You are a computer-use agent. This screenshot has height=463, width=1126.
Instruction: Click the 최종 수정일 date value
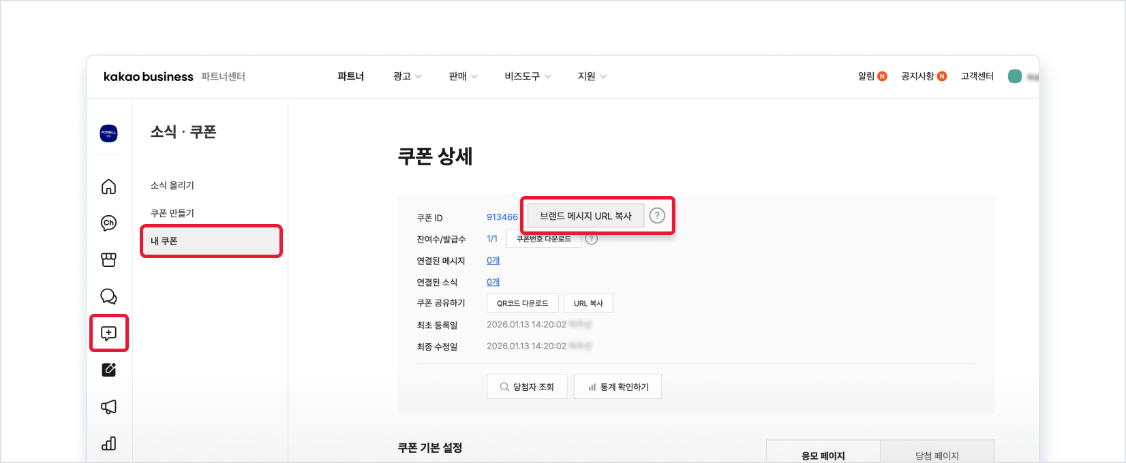[x=526, y=347]
